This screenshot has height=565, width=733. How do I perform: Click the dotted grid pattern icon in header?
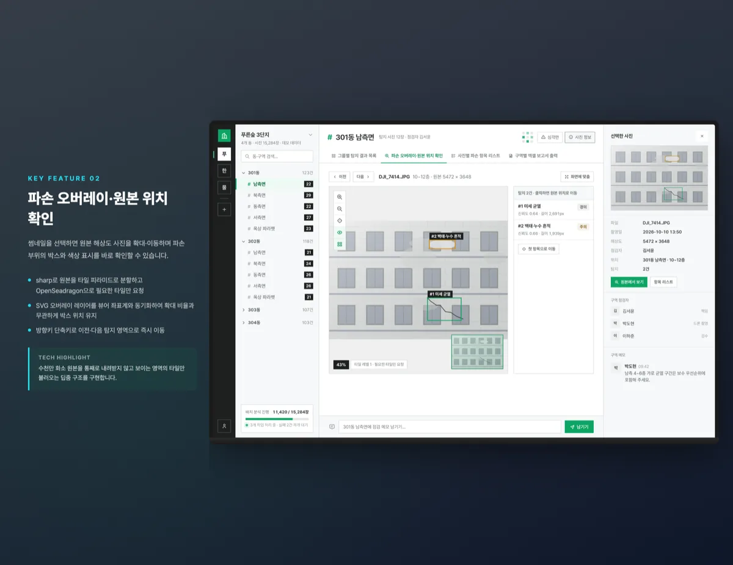(528, 137)
